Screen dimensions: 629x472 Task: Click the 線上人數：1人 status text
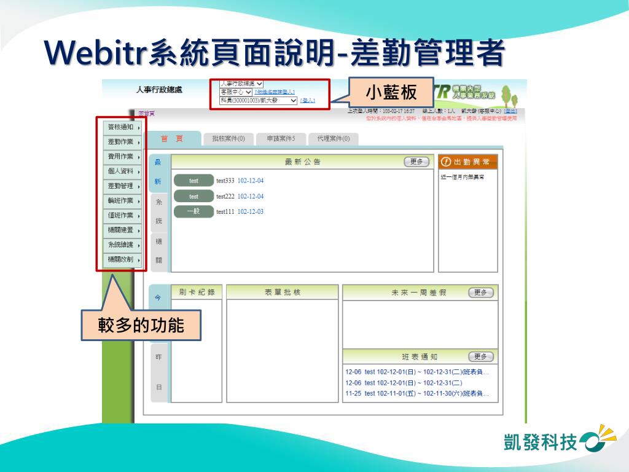[x=439, y=111]
